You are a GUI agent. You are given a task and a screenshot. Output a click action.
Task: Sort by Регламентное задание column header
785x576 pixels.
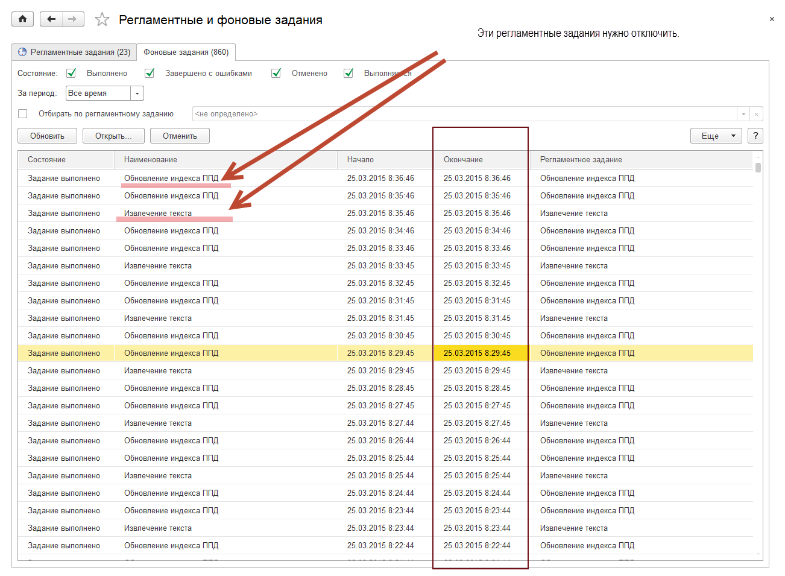(642, 160)
